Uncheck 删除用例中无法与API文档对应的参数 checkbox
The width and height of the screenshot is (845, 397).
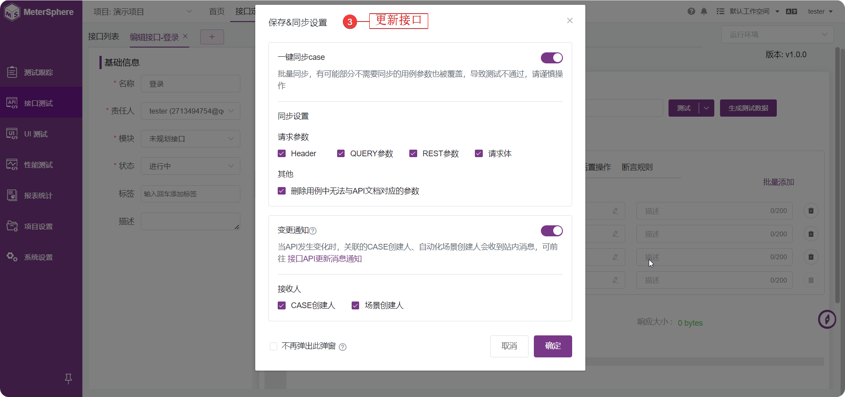pos(282,191)
